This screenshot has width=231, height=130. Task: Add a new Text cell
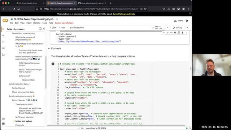pos(62,28)
